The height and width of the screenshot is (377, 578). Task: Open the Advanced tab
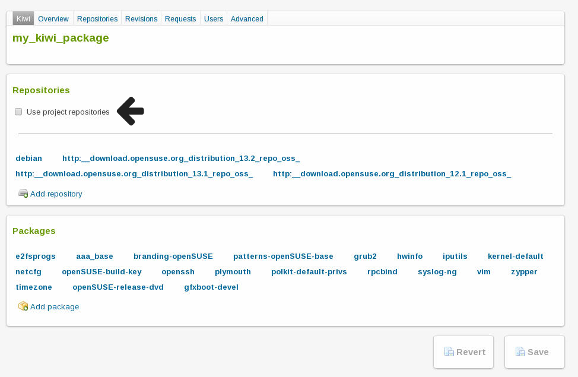[x=247, y=19]
